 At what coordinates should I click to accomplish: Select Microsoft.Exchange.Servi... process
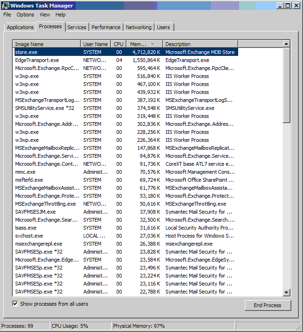pos(126,156)
